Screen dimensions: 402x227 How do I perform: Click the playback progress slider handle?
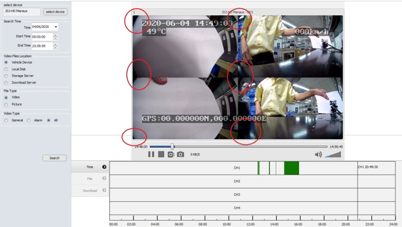(172, 147)
